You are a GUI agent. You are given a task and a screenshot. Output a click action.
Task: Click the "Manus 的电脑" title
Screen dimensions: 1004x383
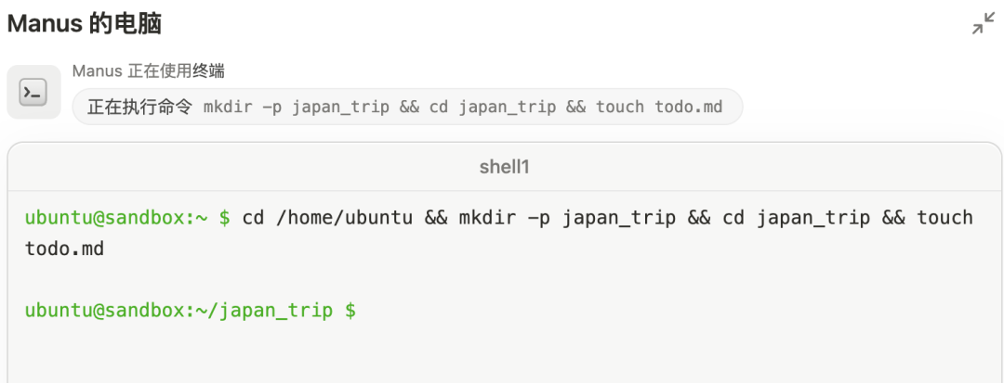(85, 24)
